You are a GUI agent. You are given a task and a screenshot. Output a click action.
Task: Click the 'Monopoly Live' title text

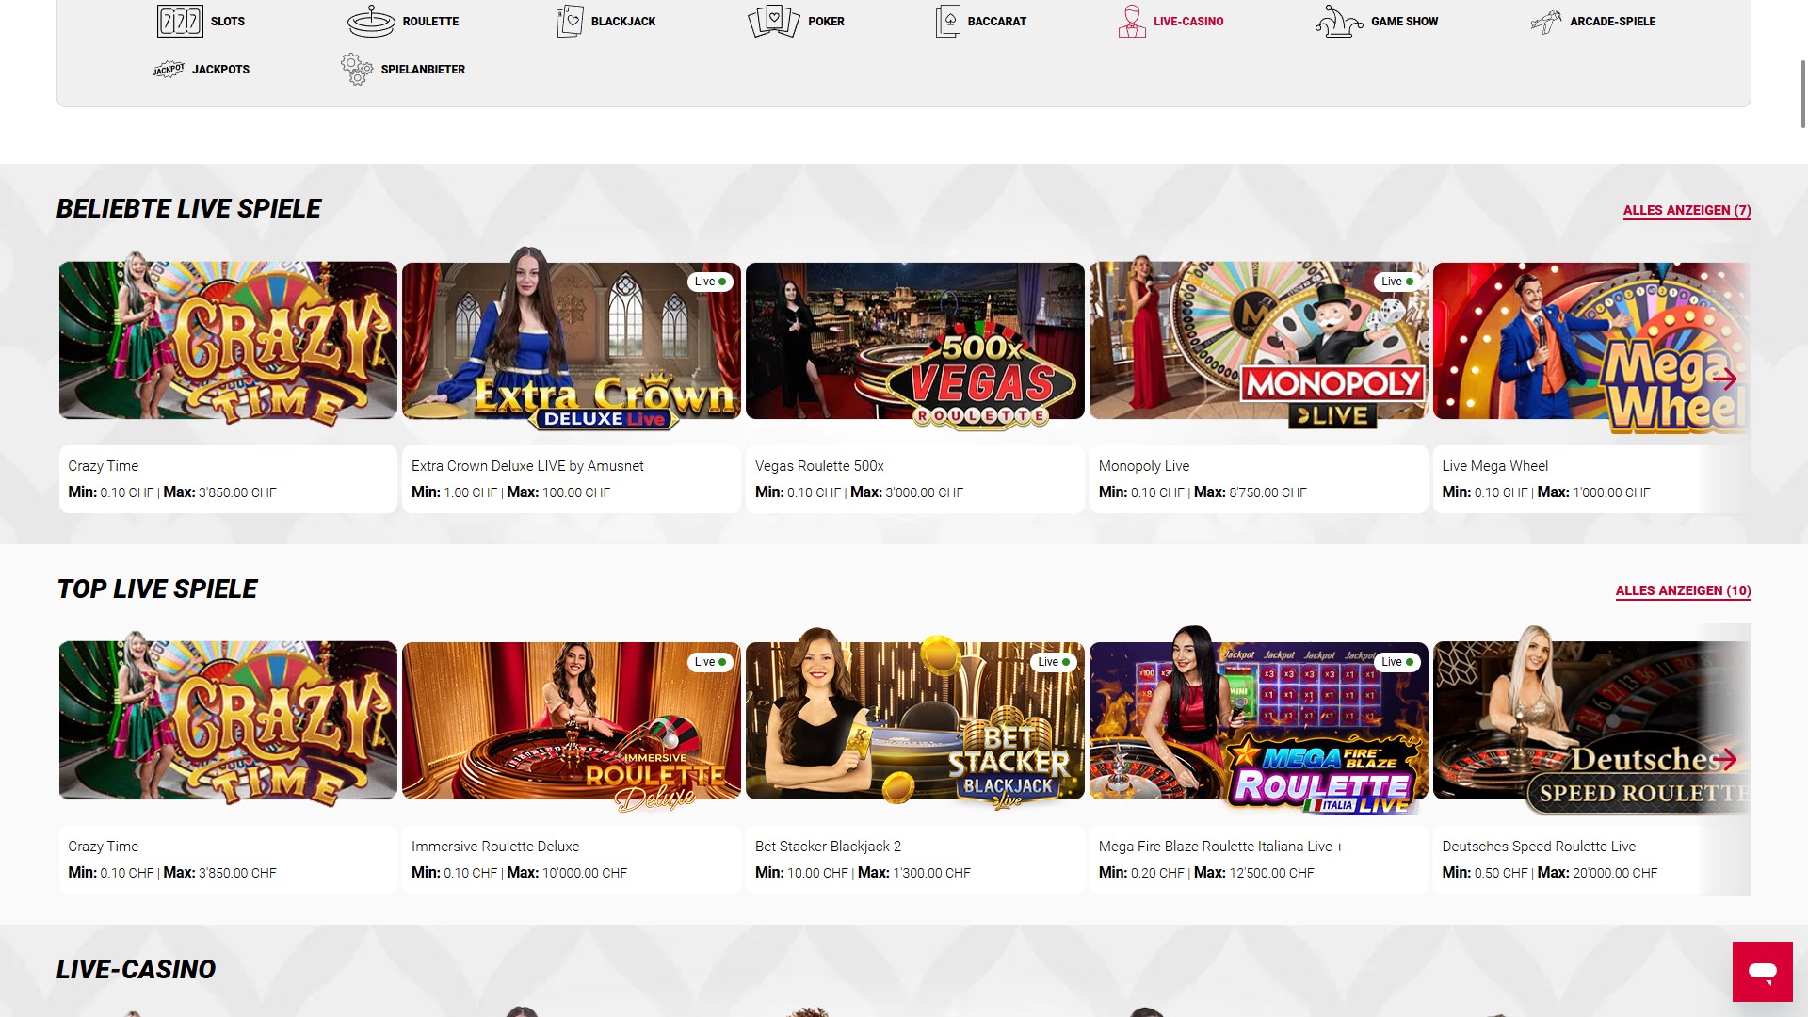[1144, 466]
